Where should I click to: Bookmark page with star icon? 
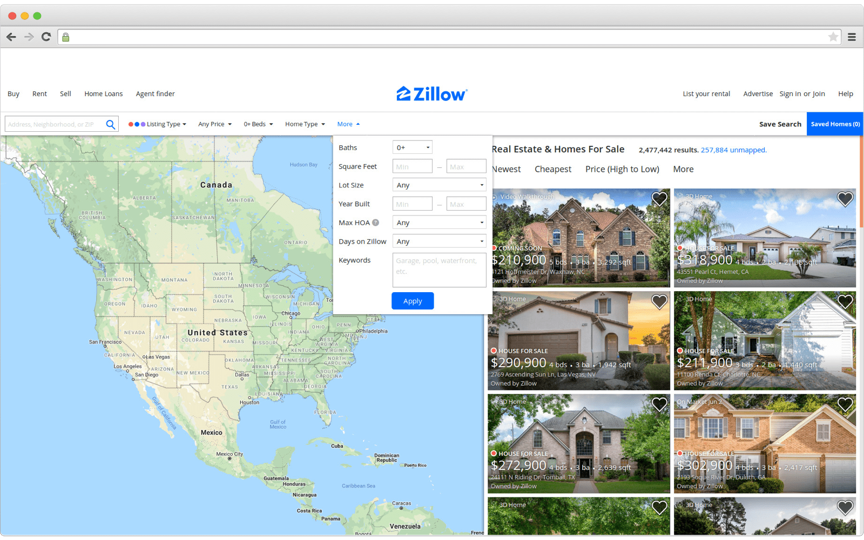click(x=833, y=37)
